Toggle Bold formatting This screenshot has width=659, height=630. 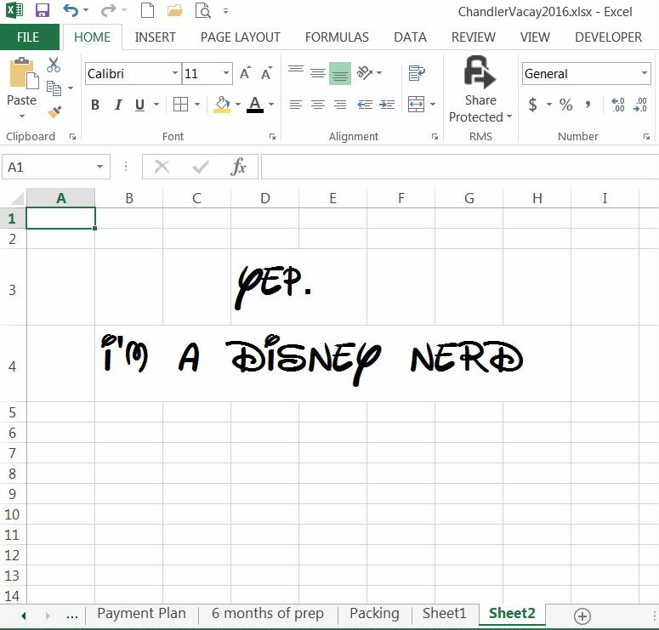(95, 105)
